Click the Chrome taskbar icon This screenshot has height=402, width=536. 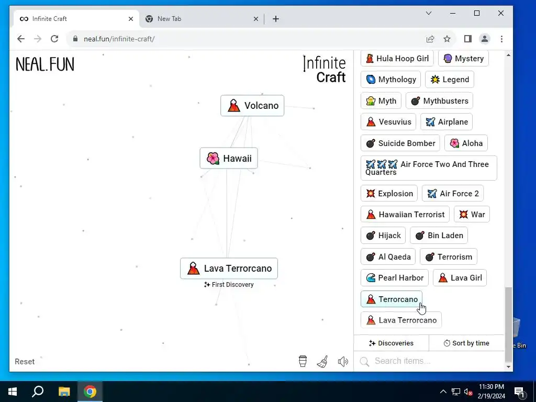90,392
